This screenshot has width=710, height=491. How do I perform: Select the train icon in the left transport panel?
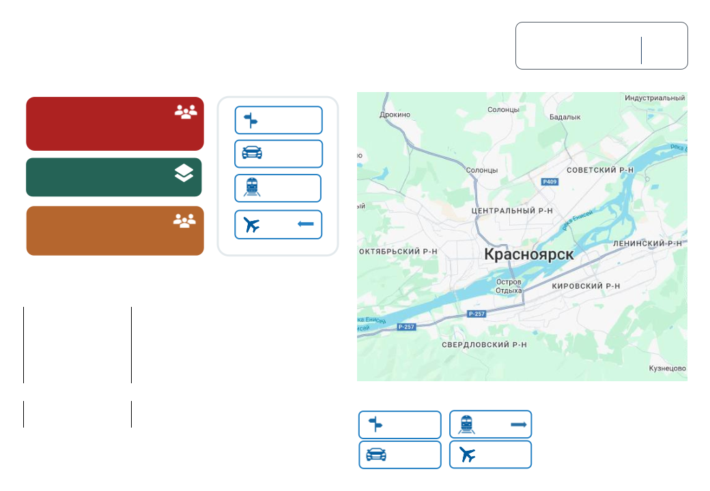tap(251, 188)
